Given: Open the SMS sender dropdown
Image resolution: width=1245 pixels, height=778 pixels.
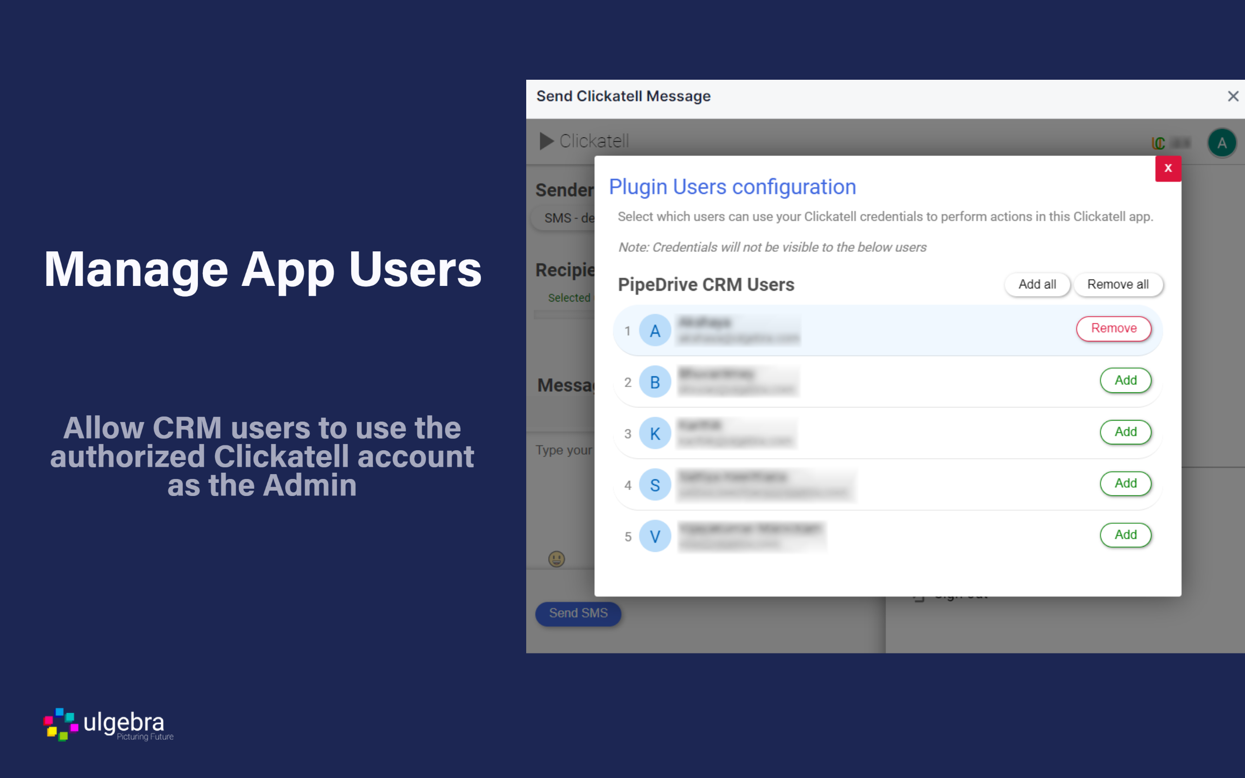Looking at the screenshot, I should coord(563,218).
